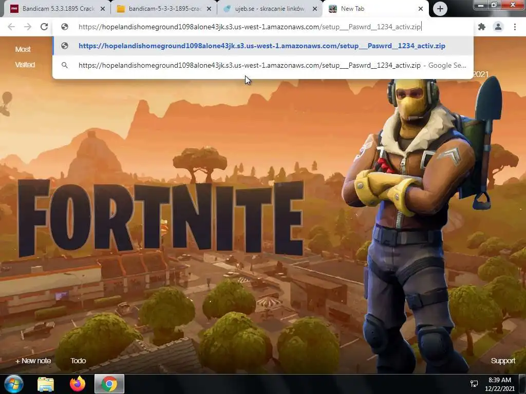Restore down the Chrome window
Screen dimensions: 526x394
(x=494, y=5)
